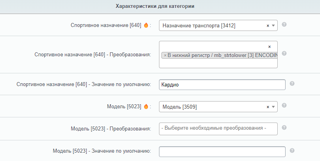The height and width of the screenshot is (161, 320).
Task: Clear Назначение транспорта [3412] selection with x
Action: click(x=268, y=25)
